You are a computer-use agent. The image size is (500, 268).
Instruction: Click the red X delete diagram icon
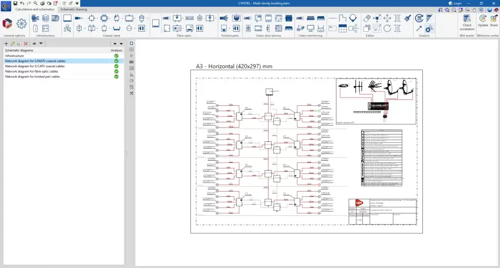26,44
